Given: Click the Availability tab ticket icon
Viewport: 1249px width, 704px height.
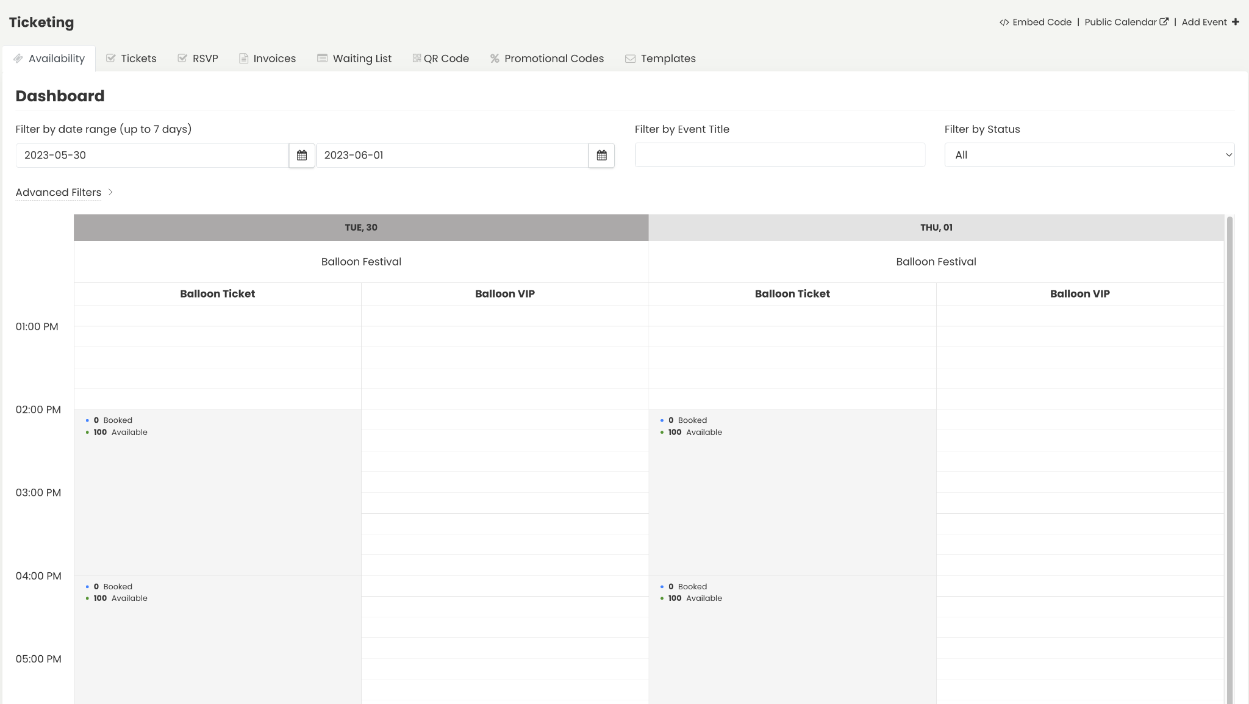Looking at the screenshot, I should coord(18,59).
